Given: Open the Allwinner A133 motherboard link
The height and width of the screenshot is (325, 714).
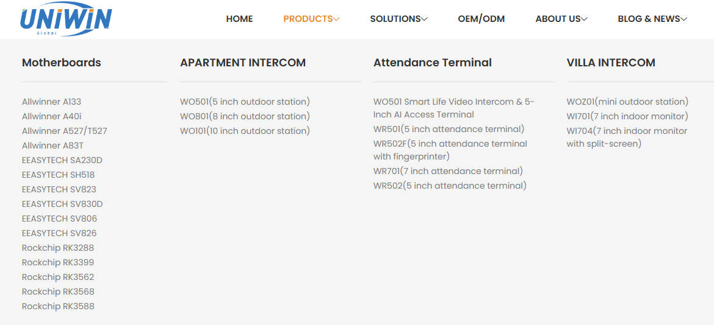Looking at the screenshot, I should pos(51,102).
